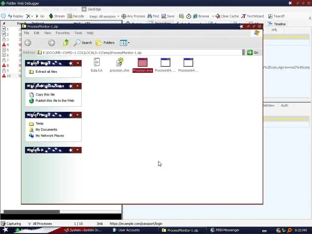The height and width of the screenshot is (234, 312).
Task: Toggle the Decode option in Fiddler
Action: pos(76,16)
